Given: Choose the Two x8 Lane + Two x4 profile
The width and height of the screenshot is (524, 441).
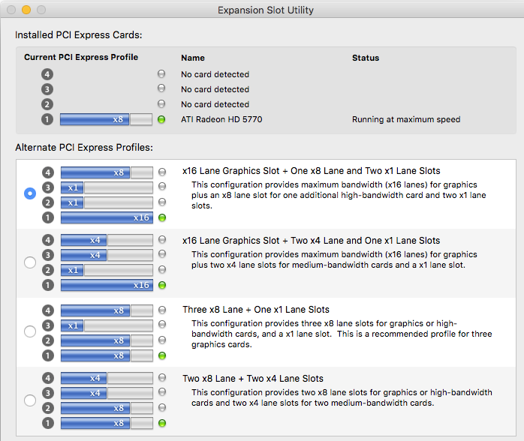Looking at the screenshot, I should pos(30,400).
